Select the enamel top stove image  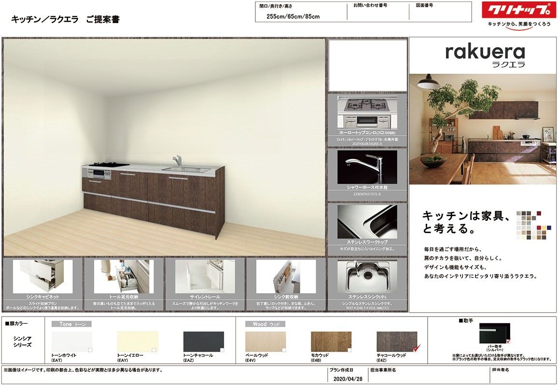367,112
